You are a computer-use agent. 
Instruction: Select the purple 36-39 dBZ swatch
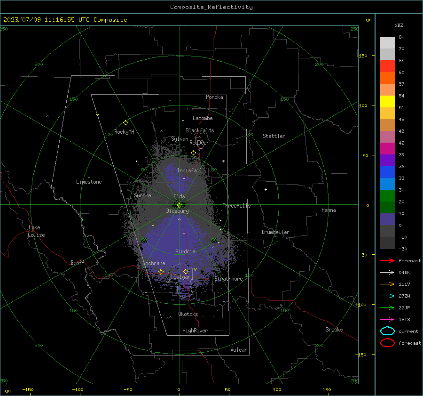click(x=387, y=161)
